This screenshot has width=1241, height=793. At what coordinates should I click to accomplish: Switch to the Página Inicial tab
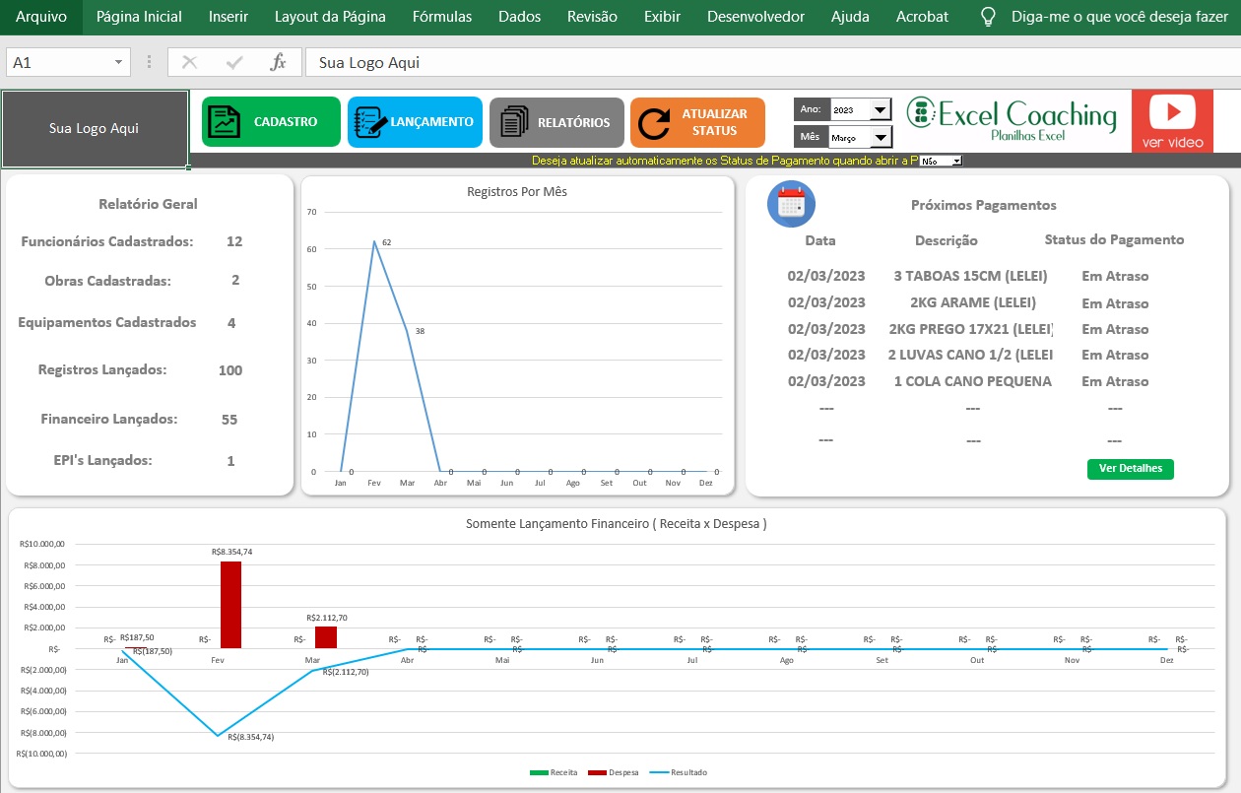click(x=139, y=17)
